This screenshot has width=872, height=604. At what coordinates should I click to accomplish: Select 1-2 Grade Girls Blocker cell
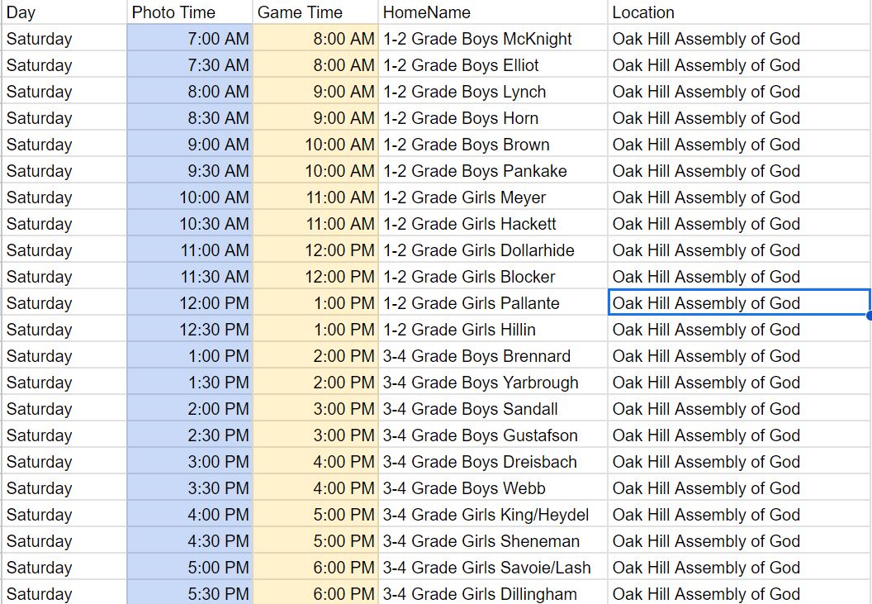(493, 277)
